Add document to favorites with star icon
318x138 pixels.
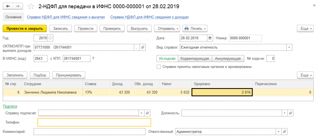click(31, 7)
